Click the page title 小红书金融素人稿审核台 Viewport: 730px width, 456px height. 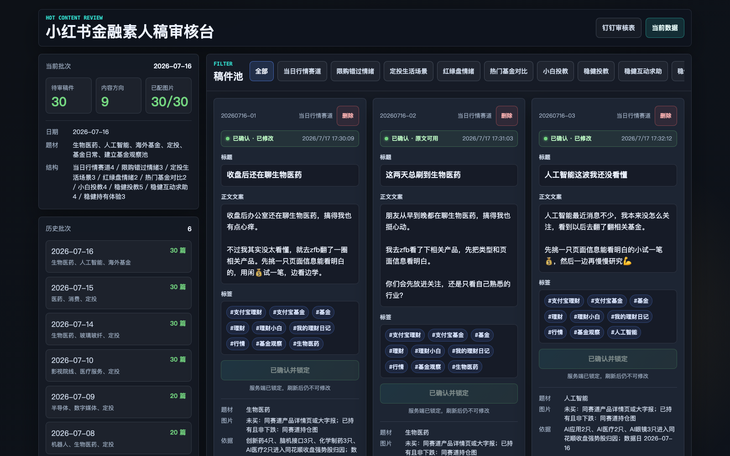tap(130, 32)
